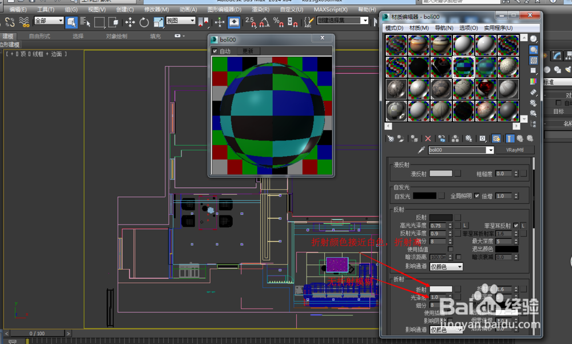Click the 折射 color swatch

pos(440,289)
